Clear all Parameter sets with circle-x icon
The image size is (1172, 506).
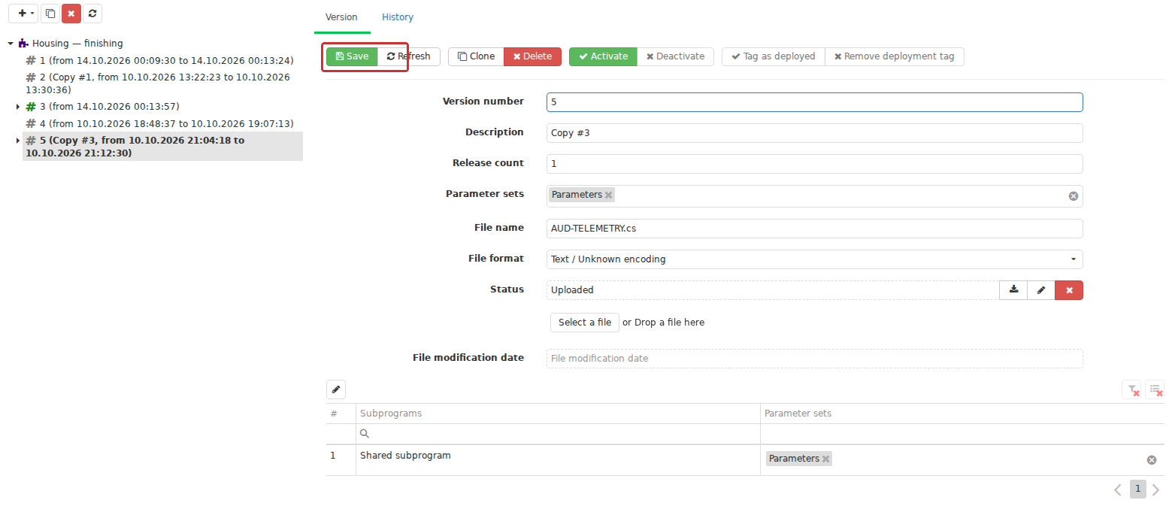tap(1074, 196)
